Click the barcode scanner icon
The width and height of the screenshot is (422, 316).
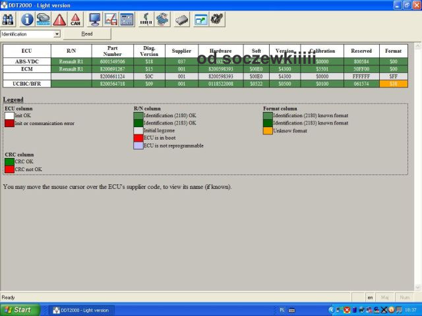click(x=146, y=20)
